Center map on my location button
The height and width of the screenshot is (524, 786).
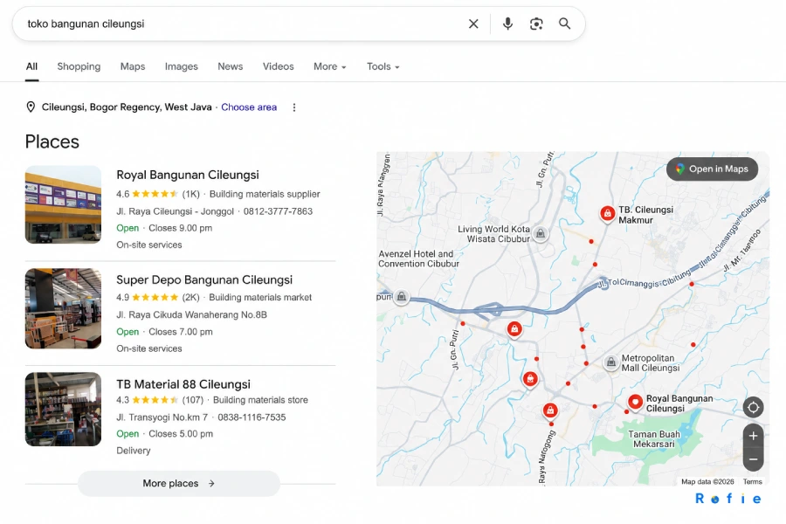pyautogui.click(x=753, y=407)
